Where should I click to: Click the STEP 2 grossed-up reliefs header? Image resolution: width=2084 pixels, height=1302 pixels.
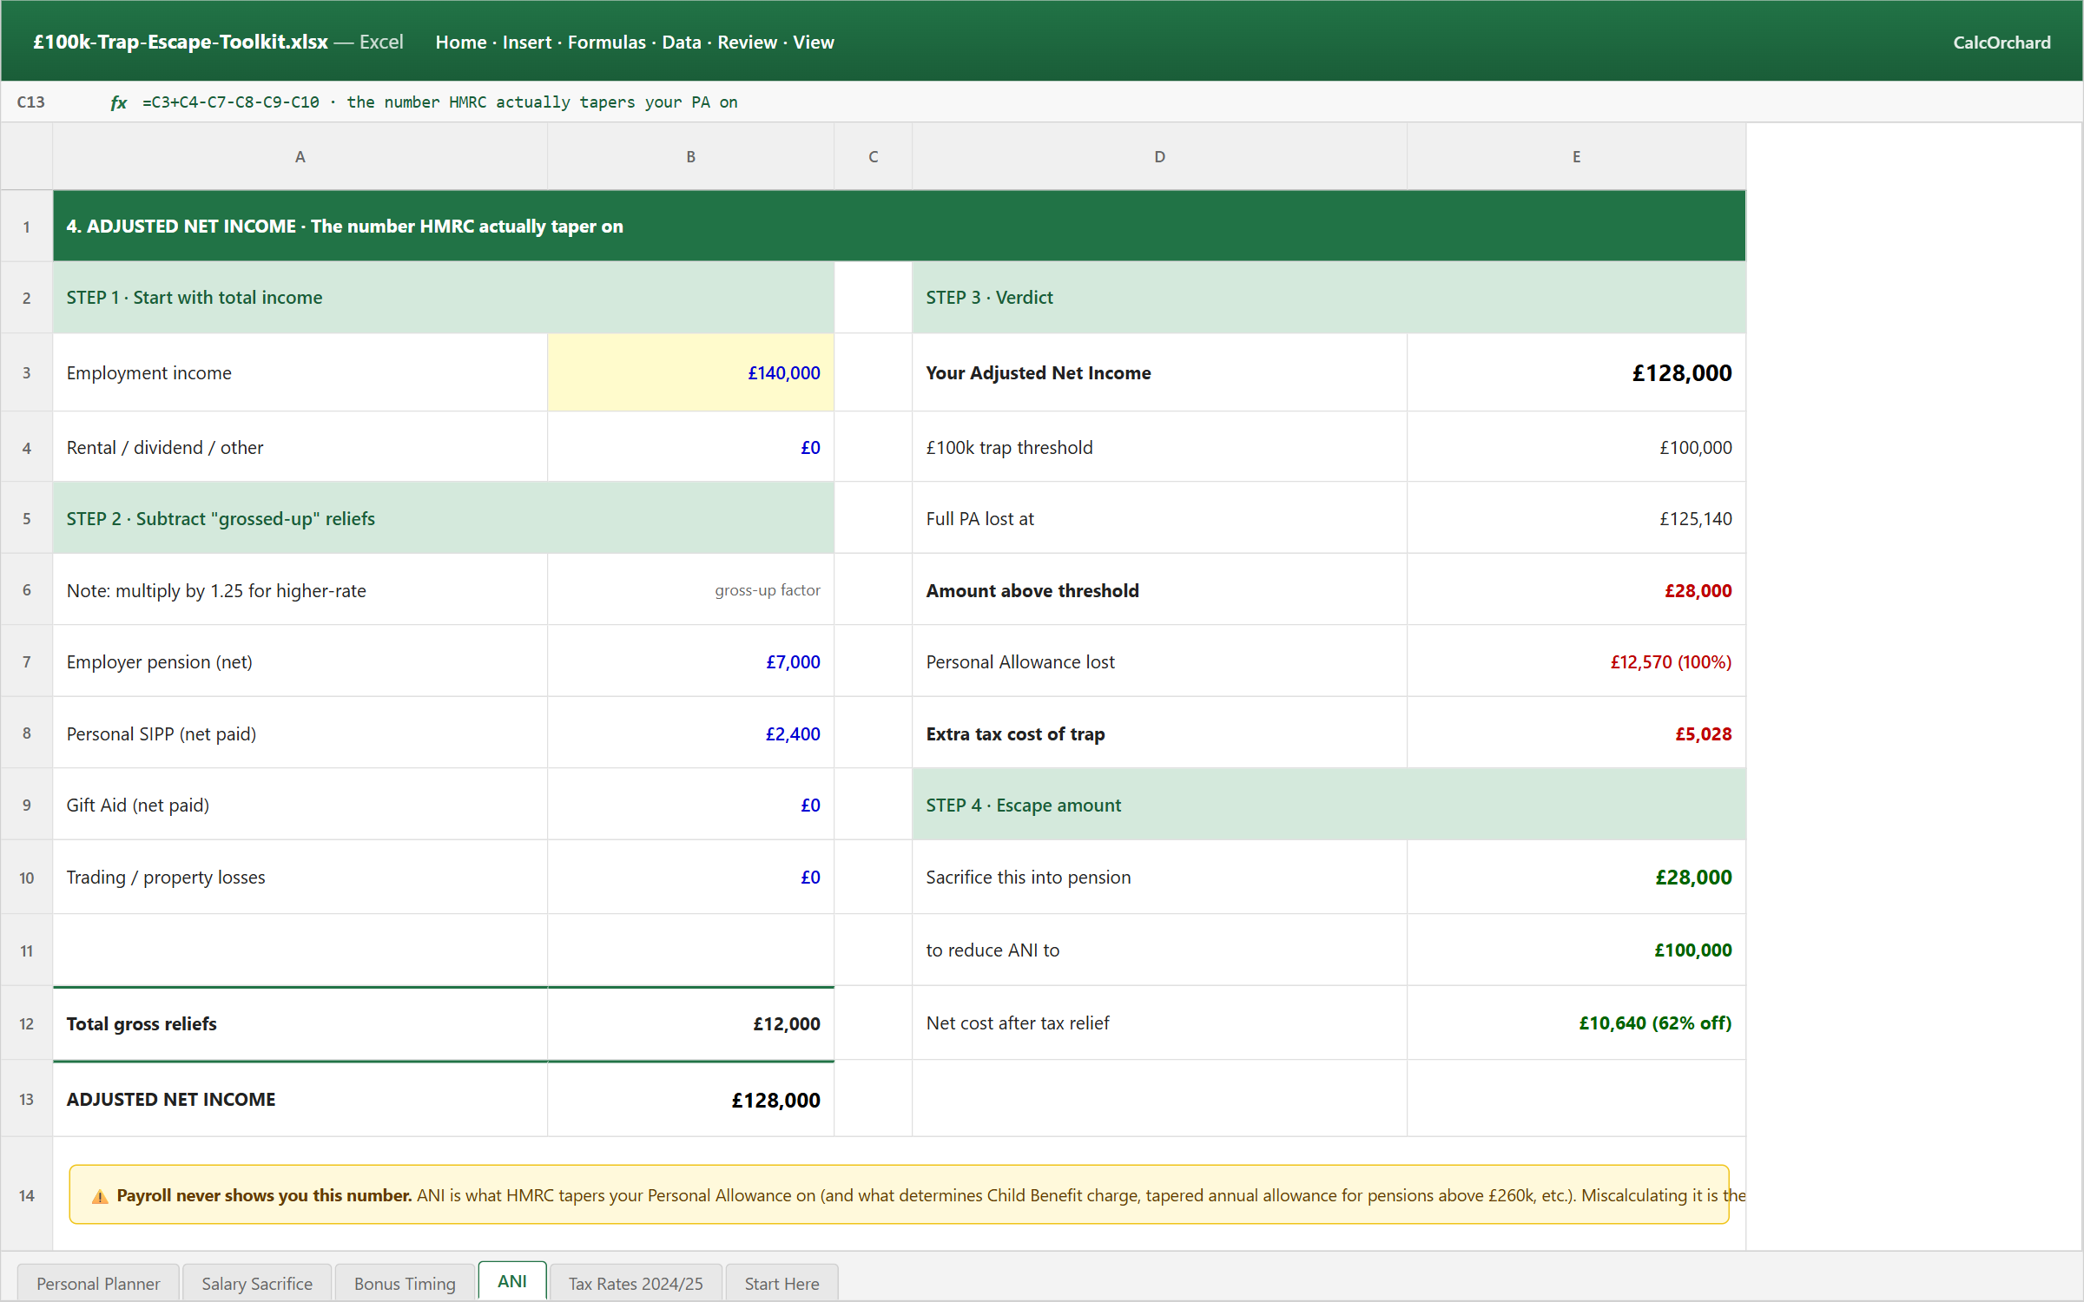(x=443, y=518)
